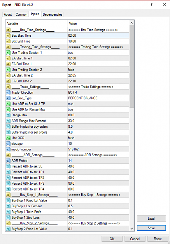
Task: Click the Range Max double icon
Action: click(8, 115)
